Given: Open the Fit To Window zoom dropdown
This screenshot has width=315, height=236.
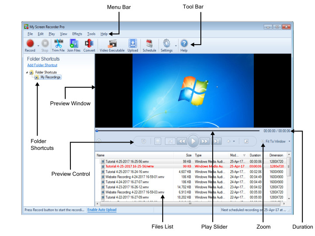Looking at the screenshot, I should [289, 142].
